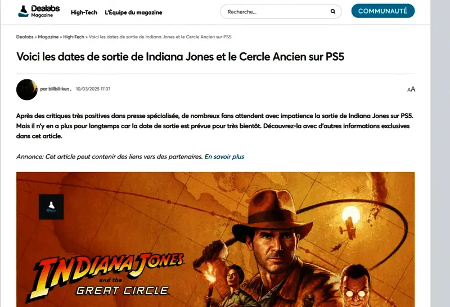The height and width of the screenshot is (307, 450).
Task: Open the High-Tech menu item
Action: 84,12
